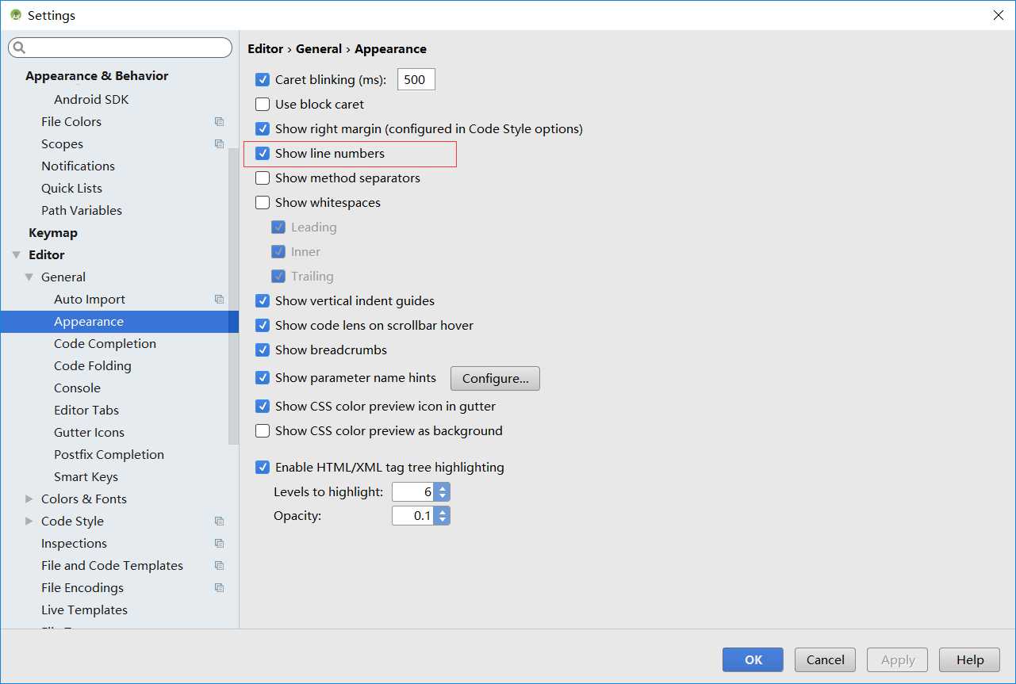1016x684 pixels.
Task: Open Postfix Completion settings
Action: [109, 455]
